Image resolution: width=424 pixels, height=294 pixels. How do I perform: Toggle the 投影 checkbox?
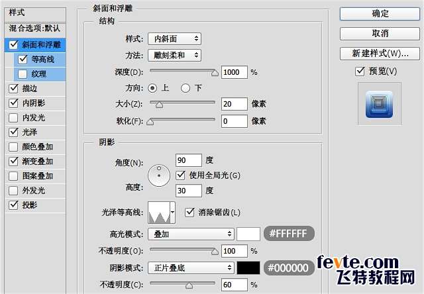click(x=13, y=205)
